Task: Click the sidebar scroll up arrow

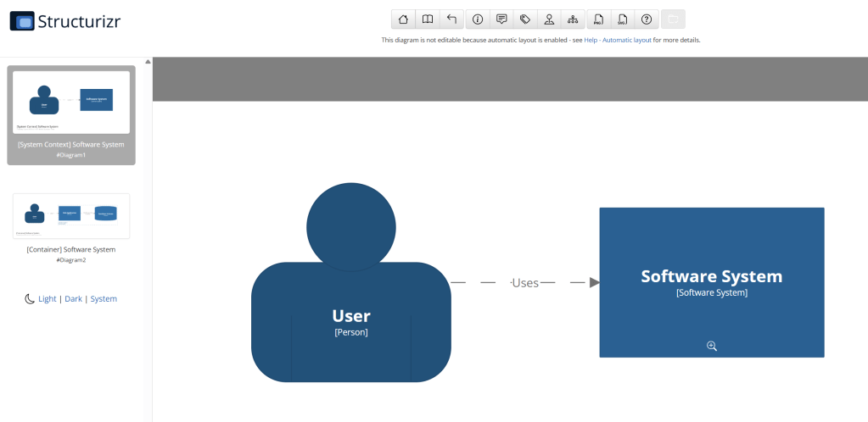Action: [x=148, y=62]
